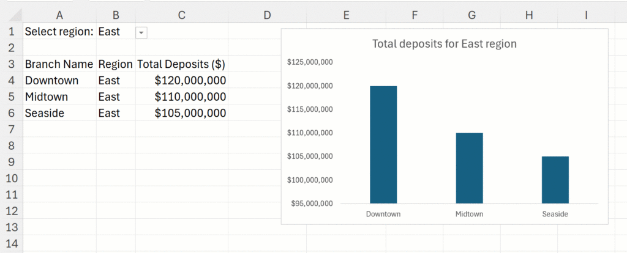The height and width of the screenshot is (253, 627).
Task: Click the $125,000,000 axis label in chart
Action: [310, 62]
